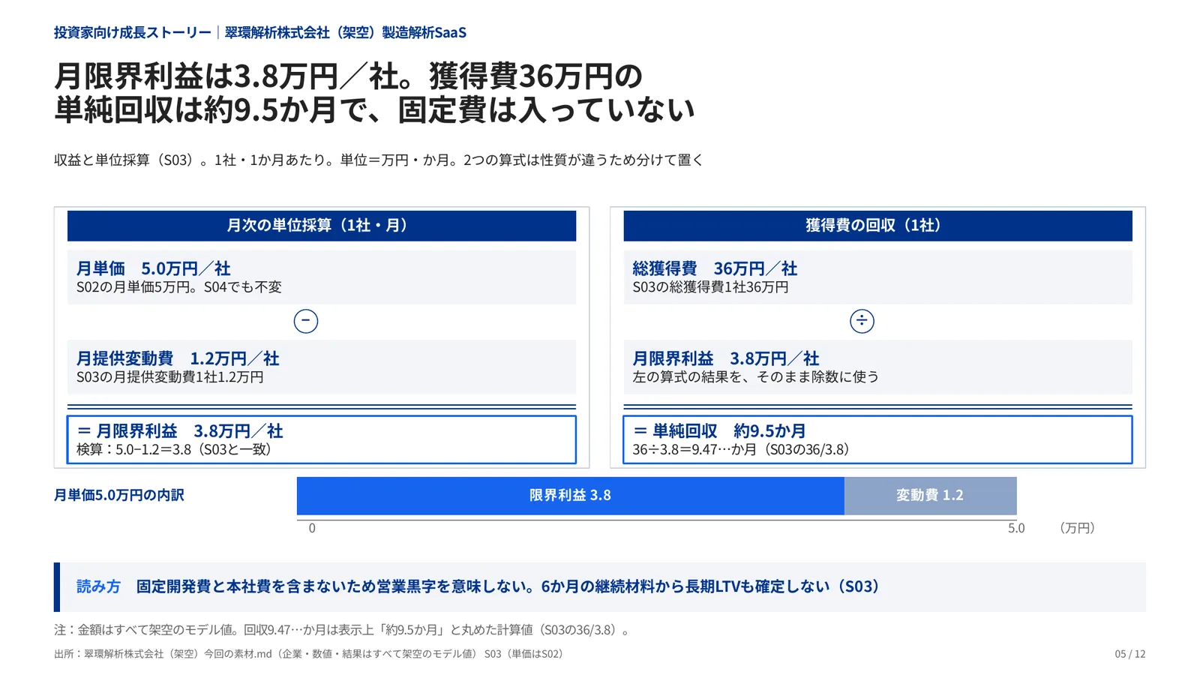
Task: Select the header '月次の単位採算（1社・月）'
Action: 322,226
